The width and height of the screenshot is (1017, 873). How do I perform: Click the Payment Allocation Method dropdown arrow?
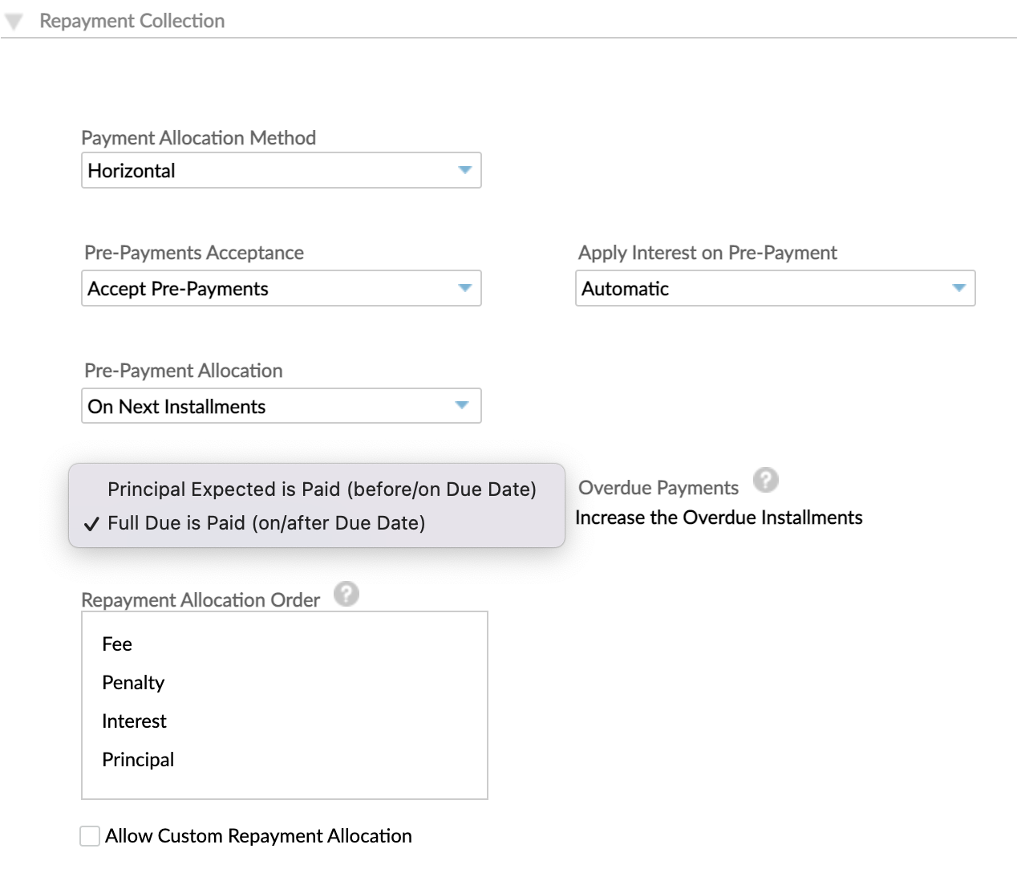(466, 170)
